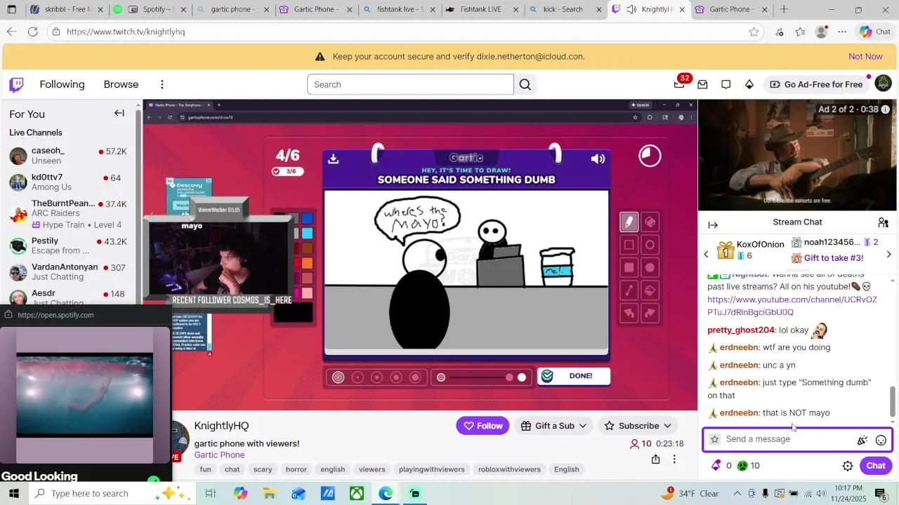Pick the orange color swatch
This screenshot has height=505, width=899.
pyautogui.click(x=307, y=264)
